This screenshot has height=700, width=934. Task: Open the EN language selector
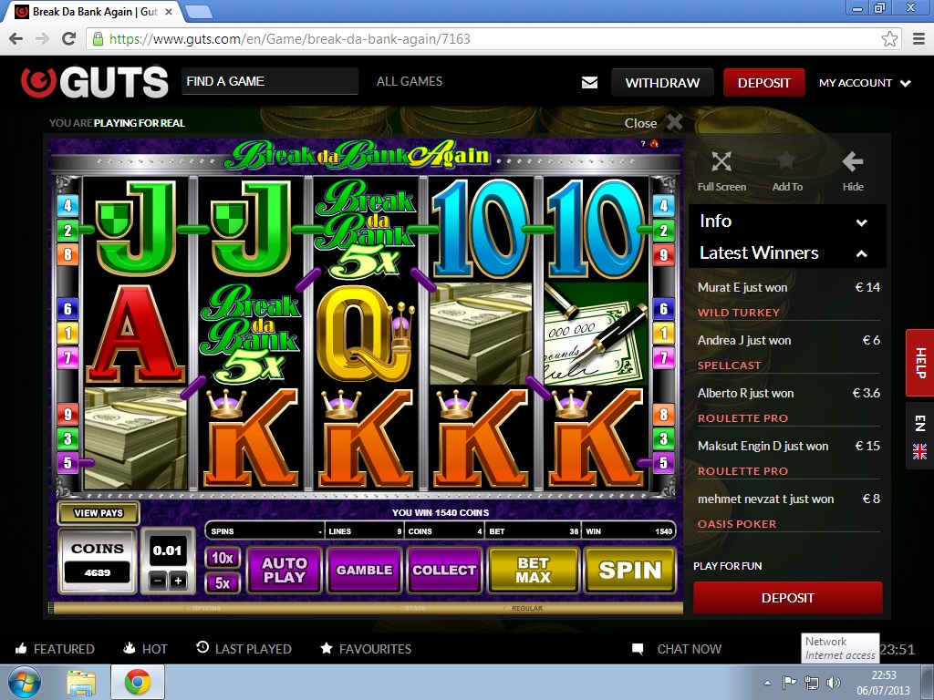(x=919, y=437)
